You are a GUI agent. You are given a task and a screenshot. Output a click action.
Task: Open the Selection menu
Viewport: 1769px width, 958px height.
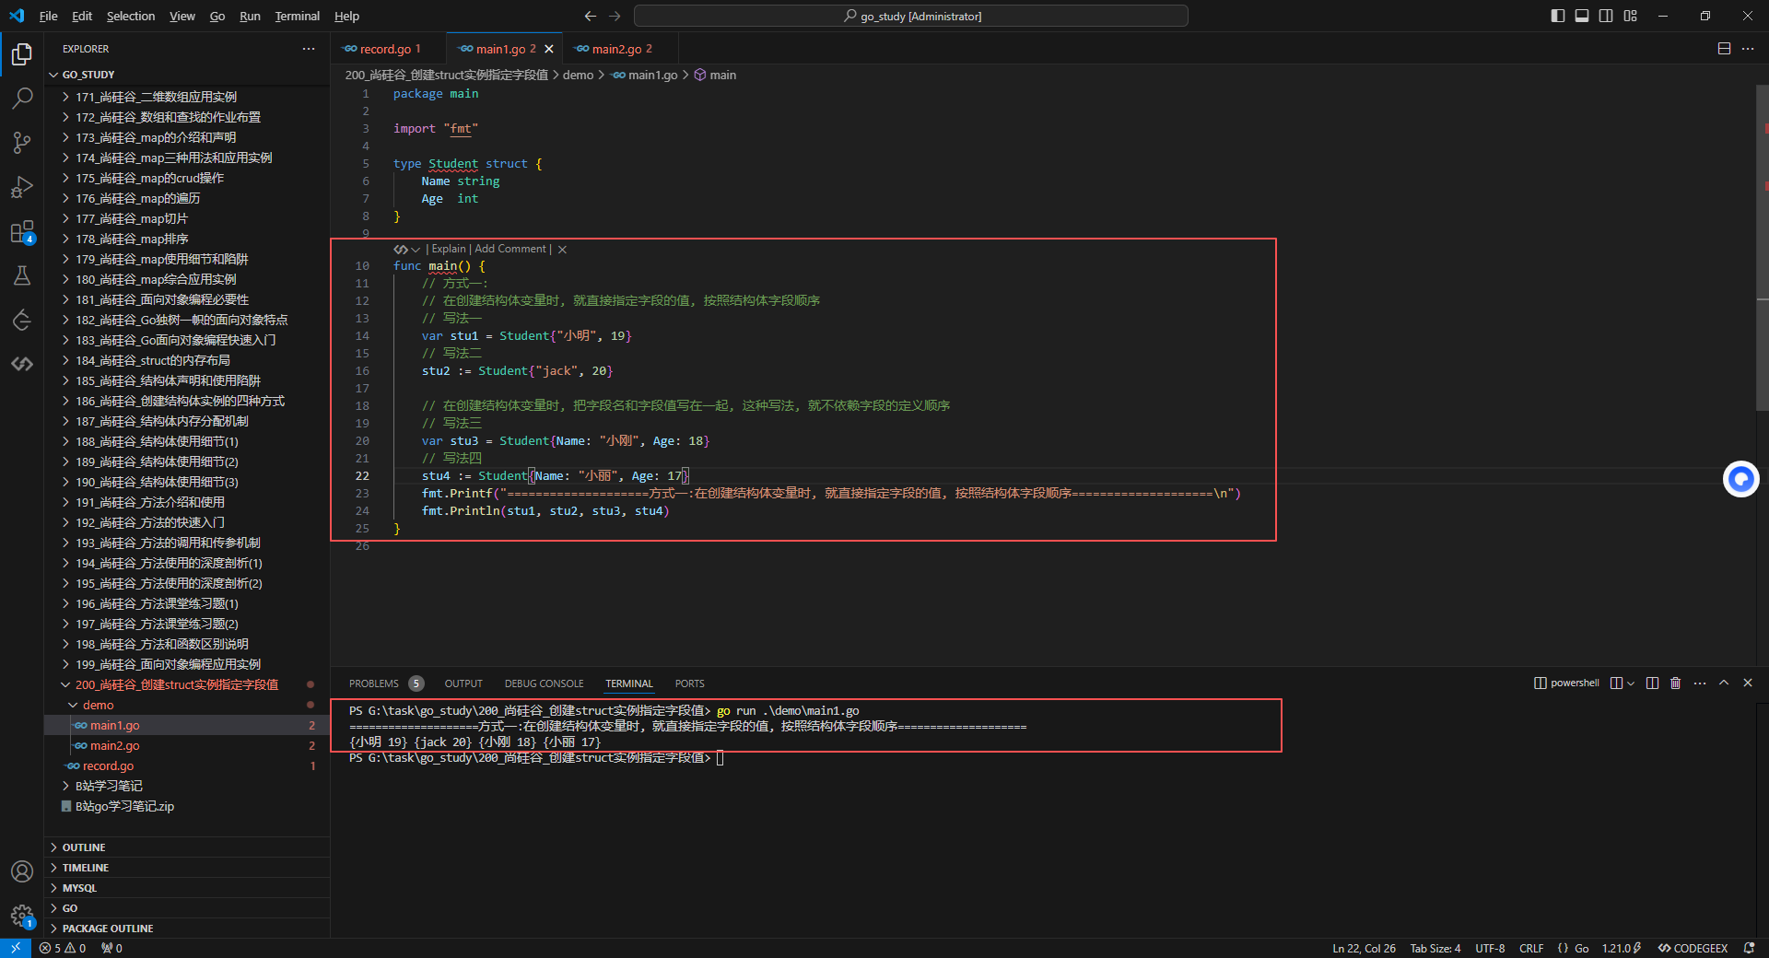click(131, 16)
